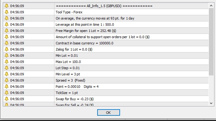Viewport: 216px width, 121px height.
Task: Click the vertical scrollbar thumb
Action: coord(211,42)
